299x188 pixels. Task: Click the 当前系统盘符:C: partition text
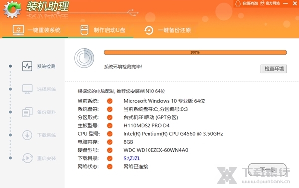[155, 109]
